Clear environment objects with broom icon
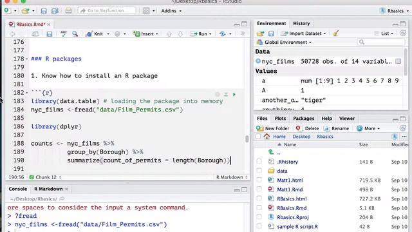 pos(335,34)
